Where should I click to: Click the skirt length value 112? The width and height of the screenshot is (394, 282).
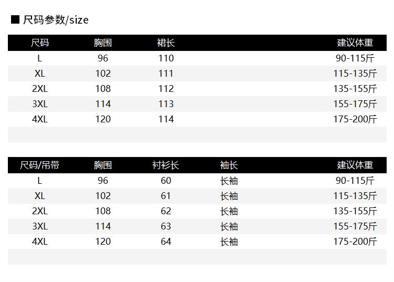[165, 89]
